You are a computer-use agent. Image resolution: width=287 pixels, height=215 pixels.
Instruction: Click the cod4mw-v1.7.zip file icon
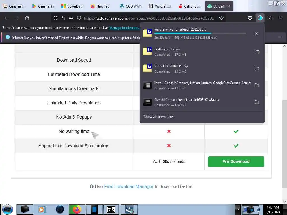(x=147, y=51)
